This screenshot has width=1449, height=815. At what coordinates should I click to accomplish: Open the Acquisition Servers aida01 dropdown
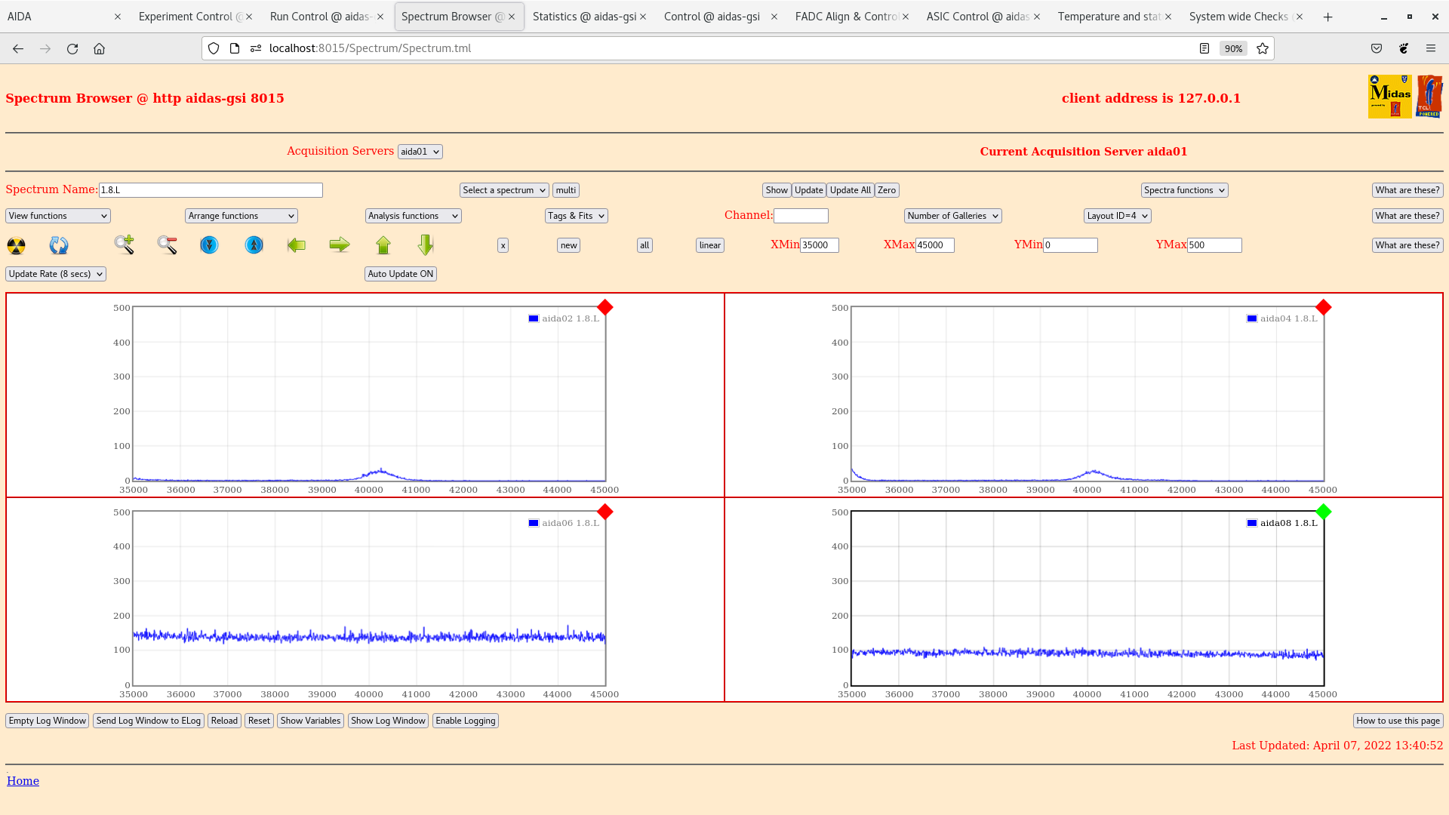(x=420, y=152)
